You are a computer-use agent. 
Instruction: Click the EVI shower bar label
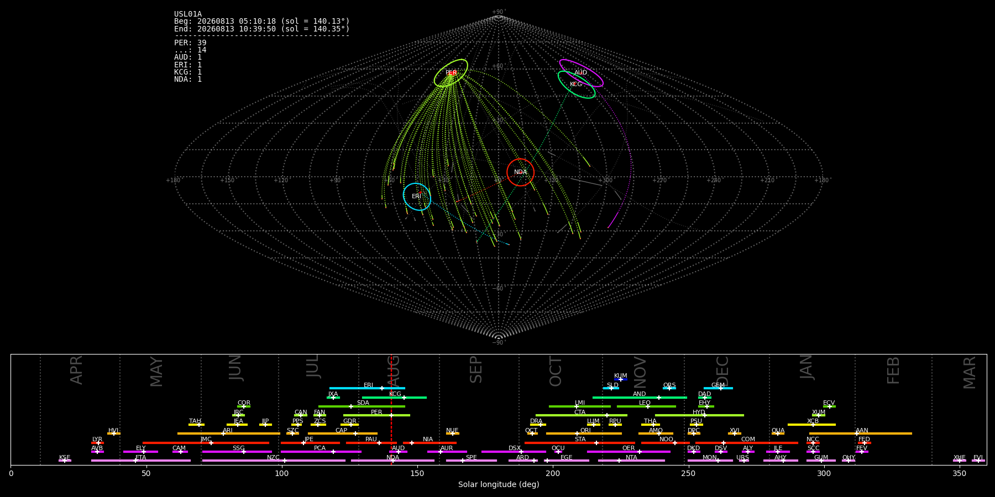tap(978, 458)
